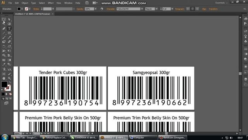Select the Gradient tool

pos(9,60)
